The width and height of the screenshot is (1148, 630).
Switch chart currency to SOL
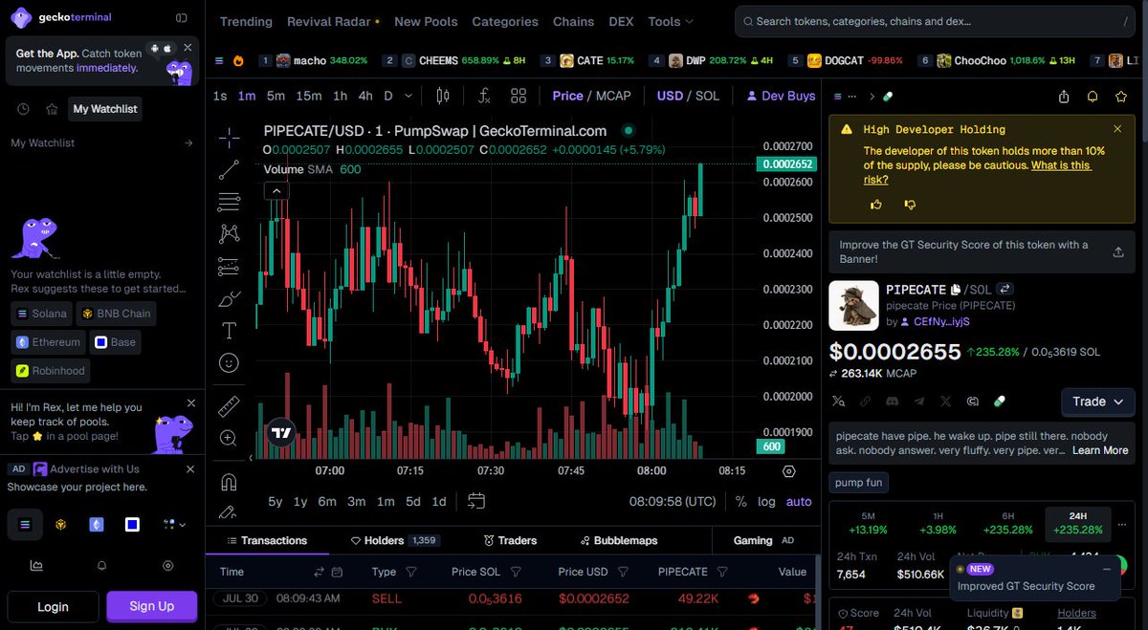click(x=707, y=96)
